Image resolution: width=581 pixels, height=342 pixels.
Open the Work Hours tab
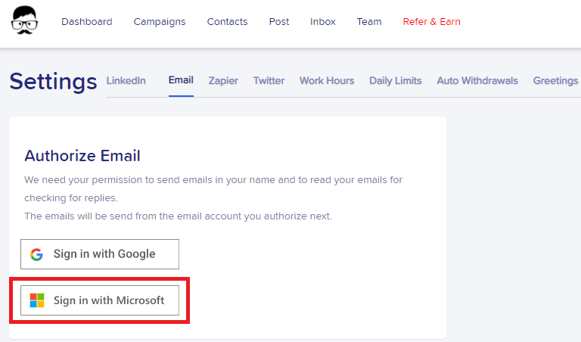pos(327,80)
